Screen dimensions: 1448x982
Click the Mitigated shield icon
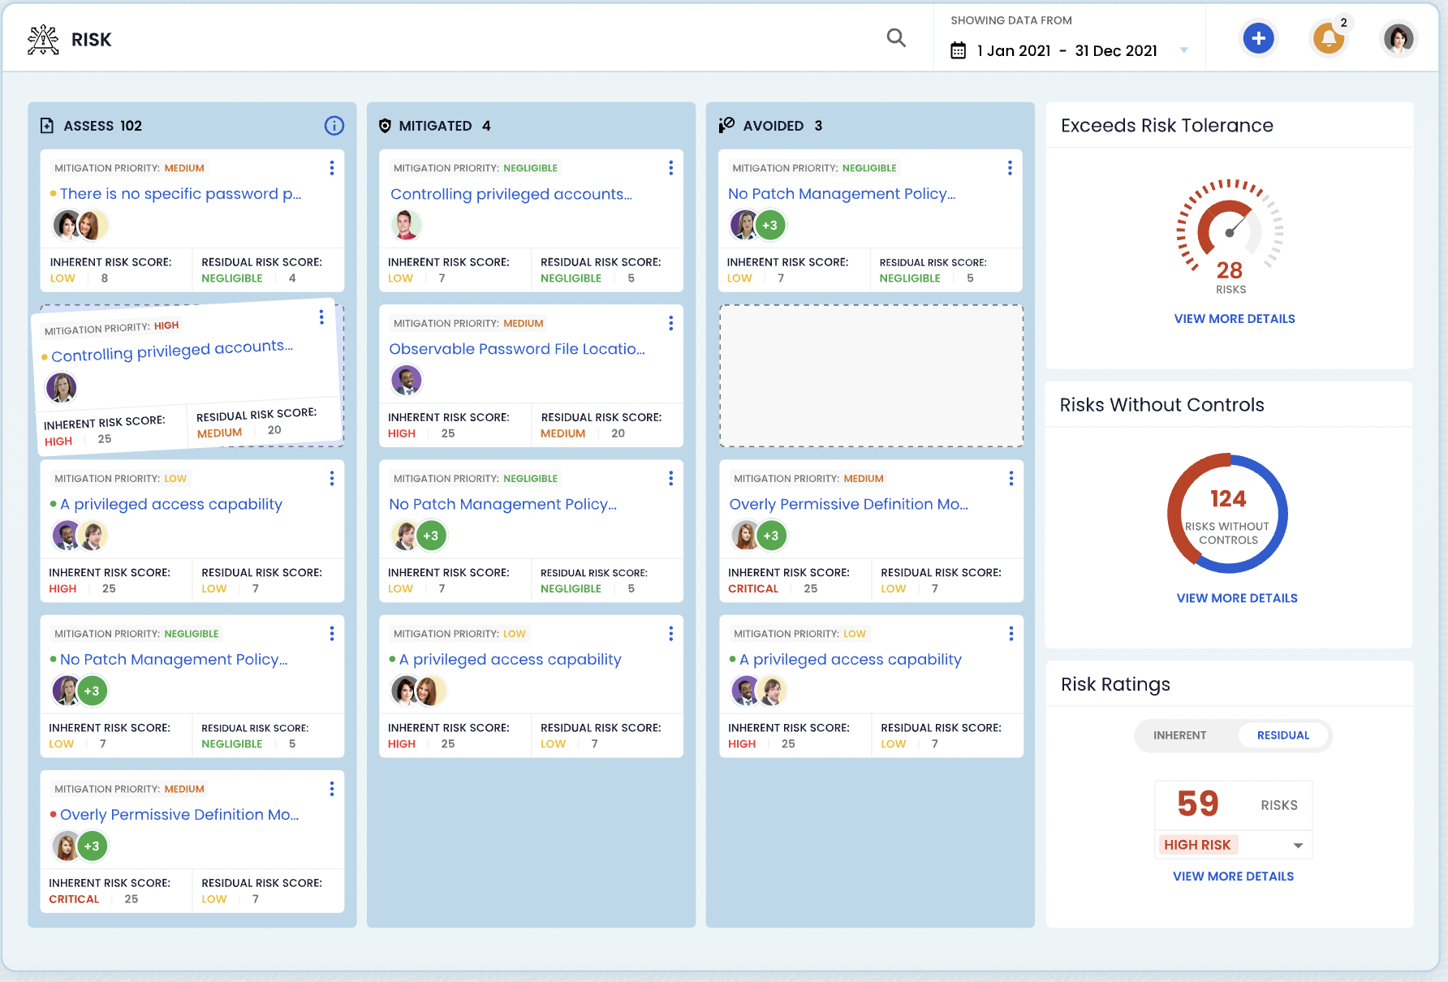pos(385,126)
